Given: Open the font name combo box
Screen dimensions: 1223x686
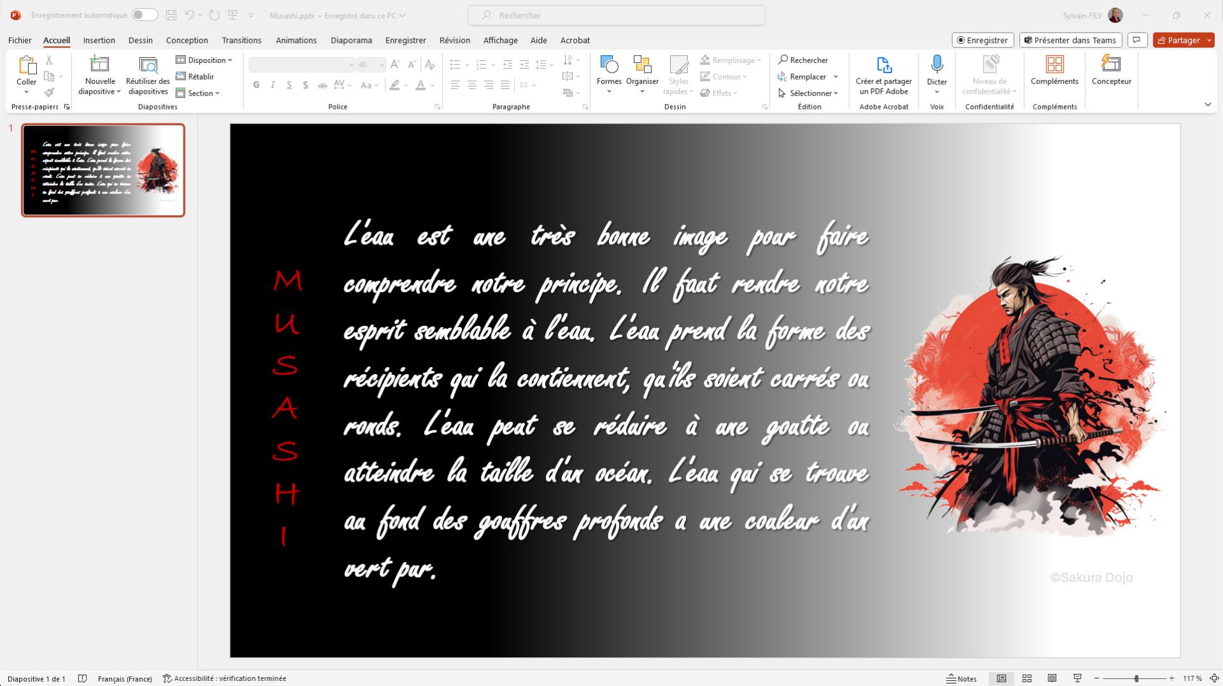Looking at the screenshot, I should [302, 64].
